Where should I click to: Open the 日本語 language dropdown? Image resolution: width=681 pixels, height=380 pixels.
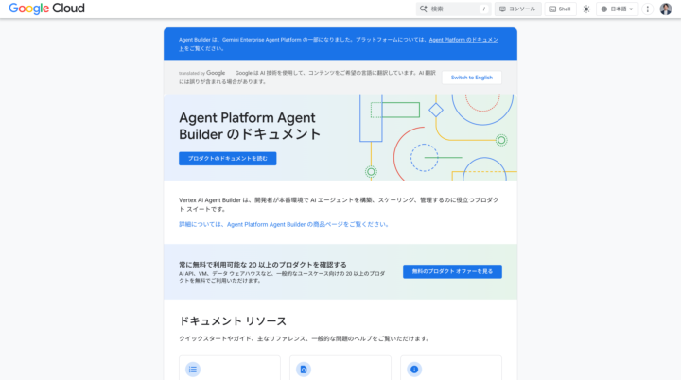pos(617,9)
